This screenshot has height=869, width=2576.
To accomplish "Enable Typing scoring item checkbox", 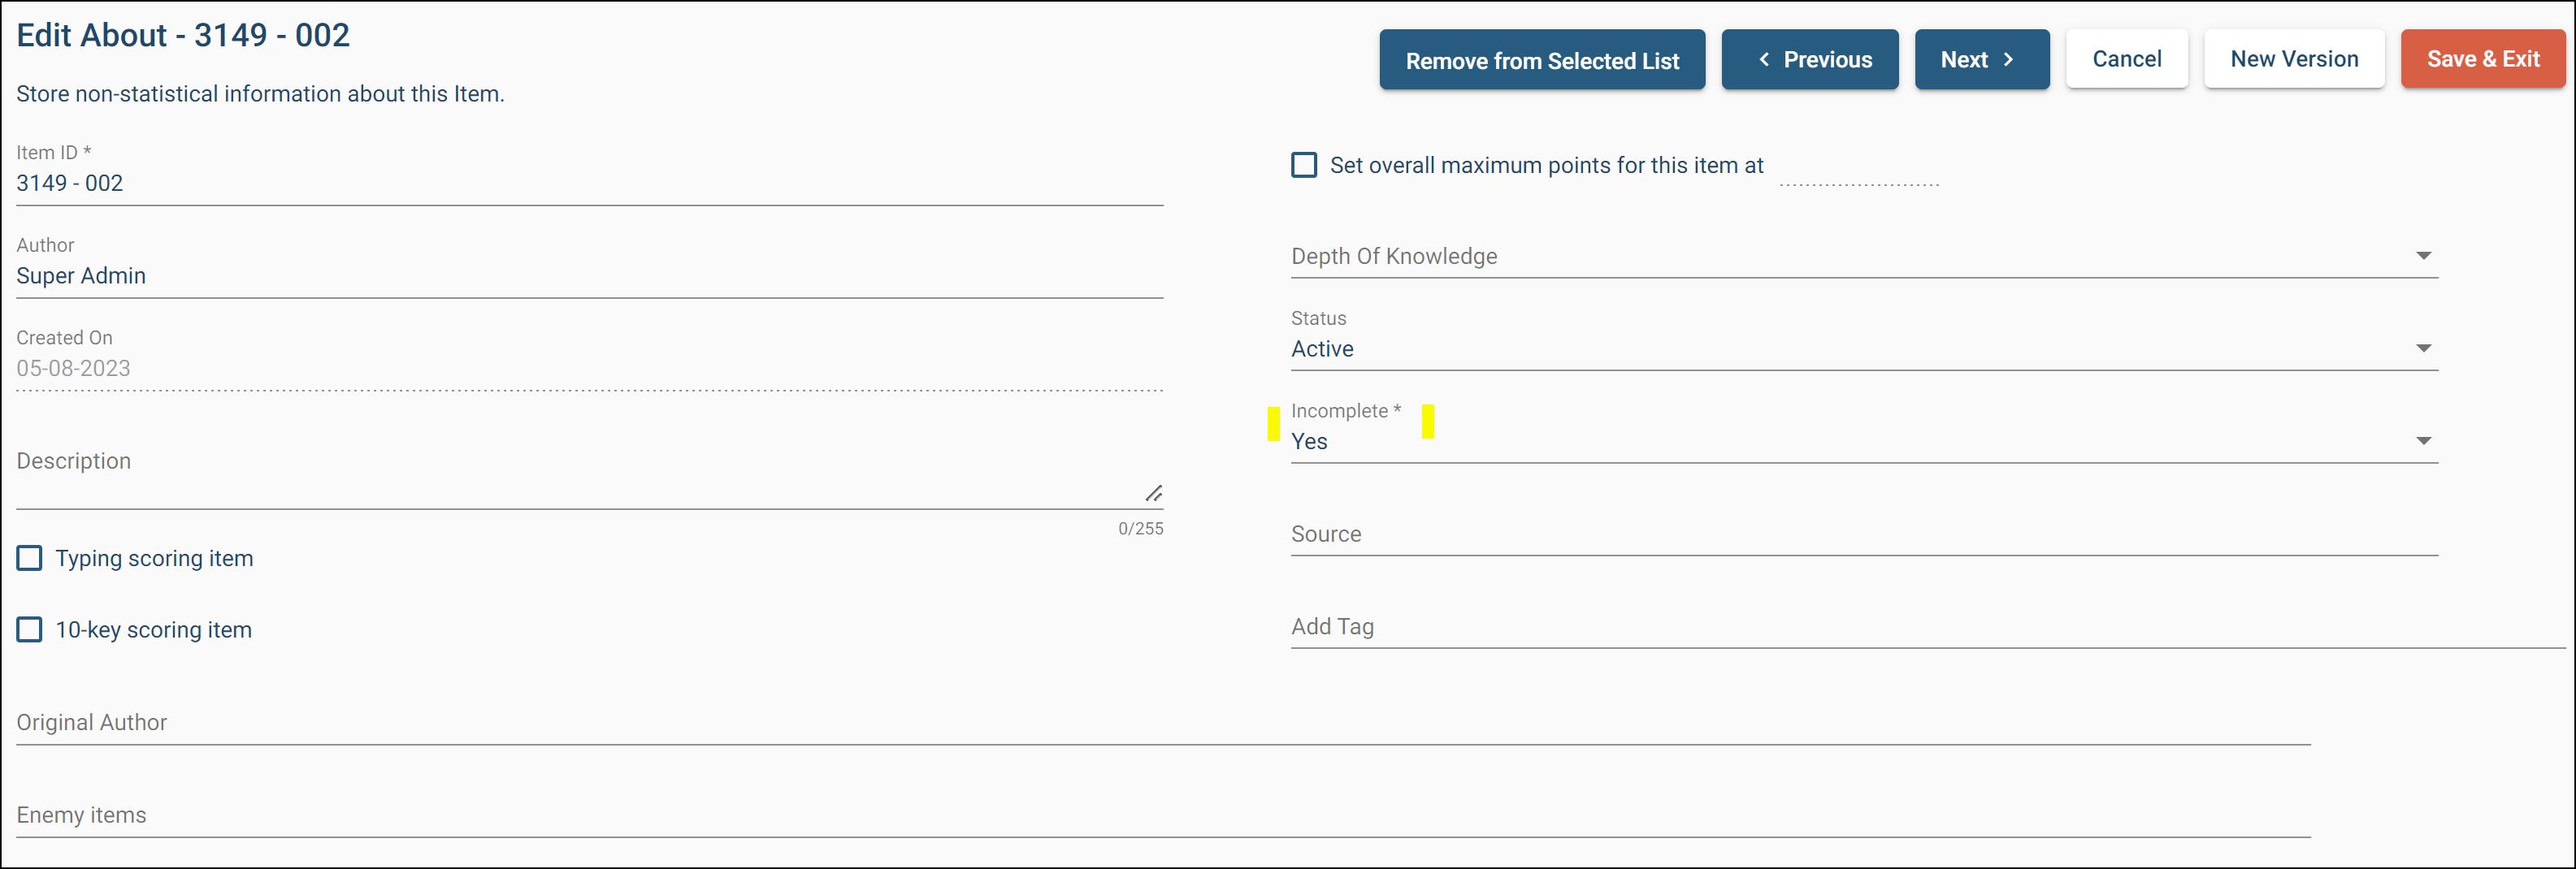I will coord(30,559).
